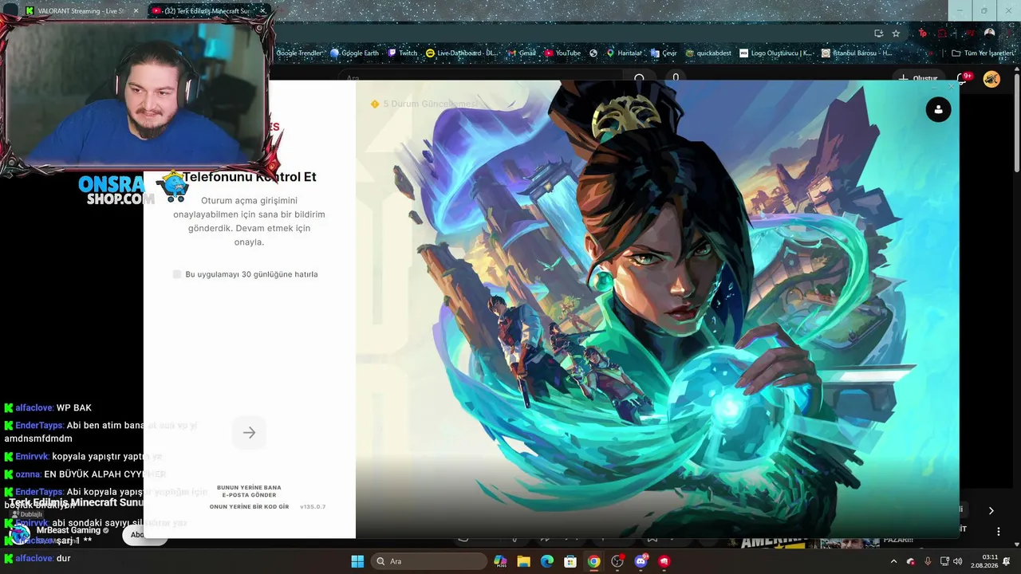Viewport: 1021px width, 574px height.
Task: Open the quickabdest bookmark
Action: 708,53
